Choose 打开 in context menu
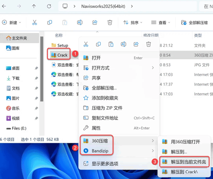 119,58
